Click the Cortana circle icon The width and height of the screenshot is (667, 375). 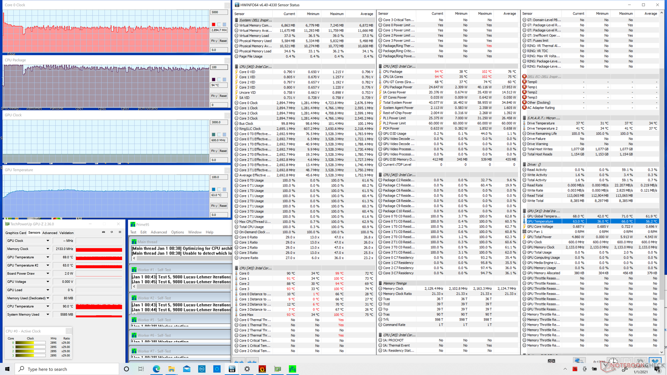pyautogui.click(x=126, y=369)
